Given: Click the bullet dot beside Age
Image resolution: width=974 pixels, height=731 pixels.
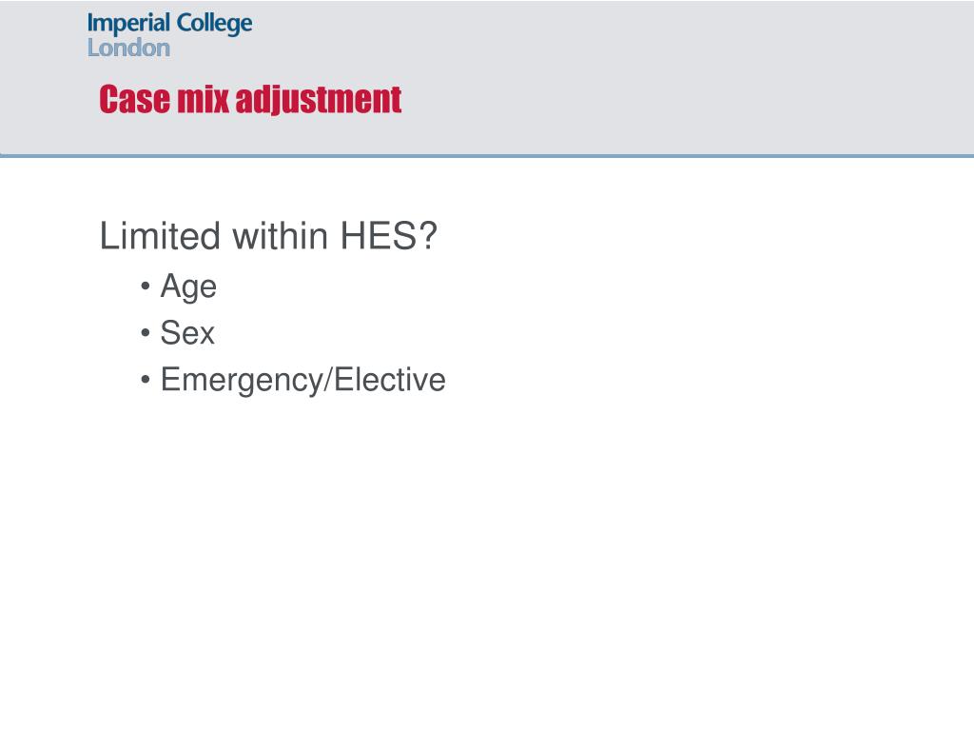Looking at the screenshot, I should point(146,286).
